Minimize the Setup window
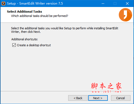 [103, 3]
